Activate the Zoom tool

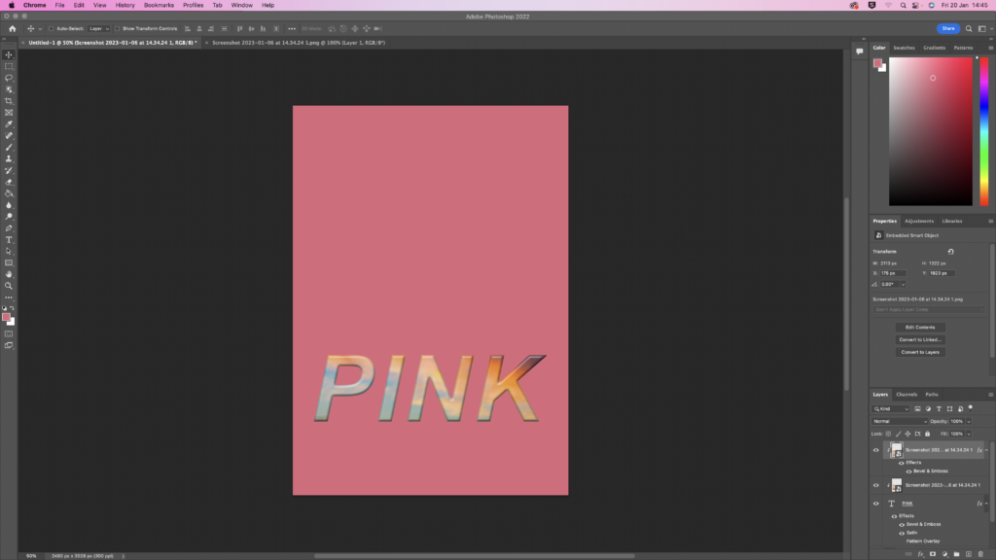9,286
